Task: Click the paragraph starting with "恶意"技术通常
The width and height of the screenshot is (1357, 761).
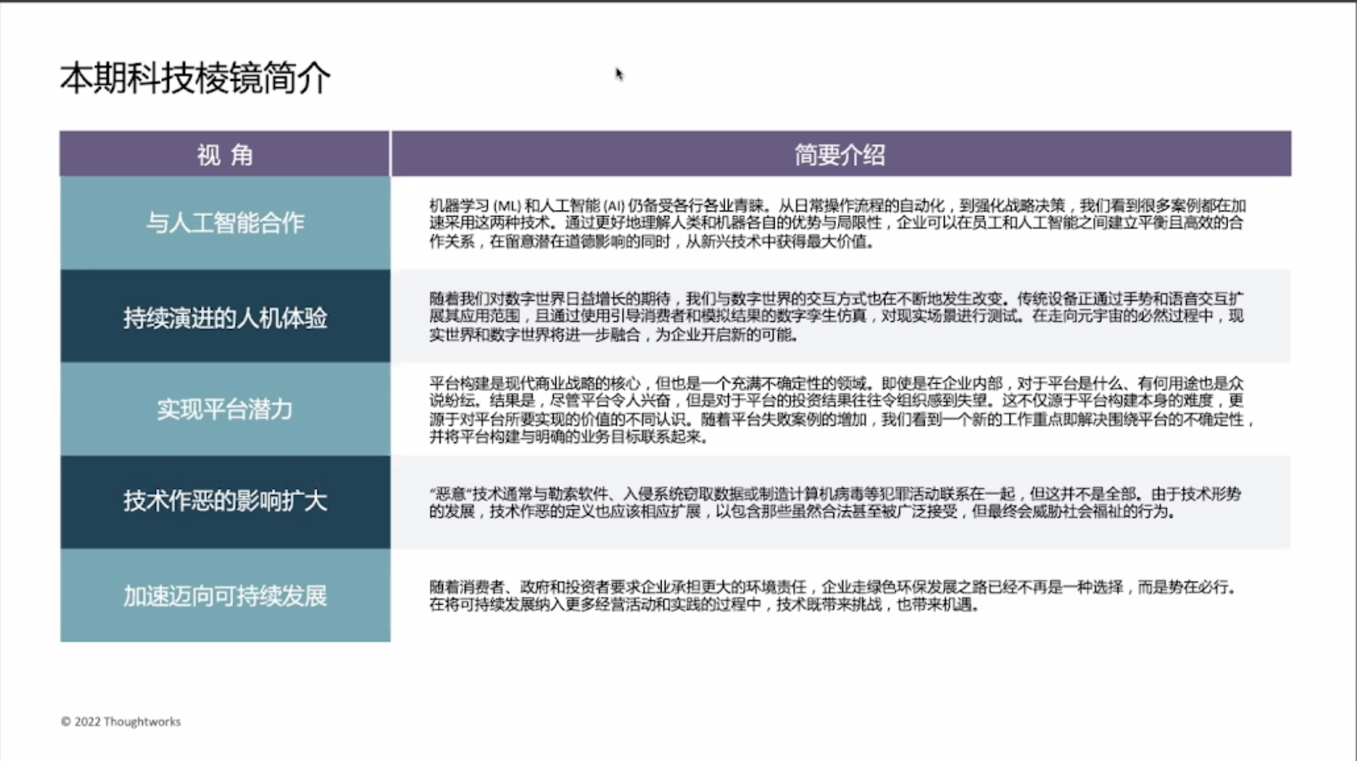Action: click(x=835, y=503)
